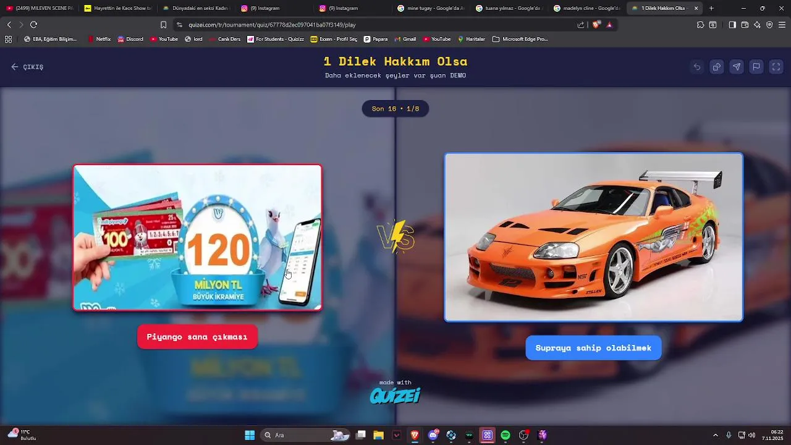Image resolution: width=791 pixels, height=445 pixels.
Task: Click the rotate/swap icon in quiz header
Action: coord(717,67)
